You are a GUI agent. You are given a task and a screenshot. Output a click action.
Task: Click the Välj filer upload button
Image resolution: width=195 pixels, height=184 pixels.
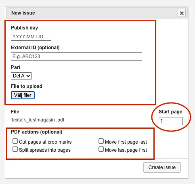23,95
